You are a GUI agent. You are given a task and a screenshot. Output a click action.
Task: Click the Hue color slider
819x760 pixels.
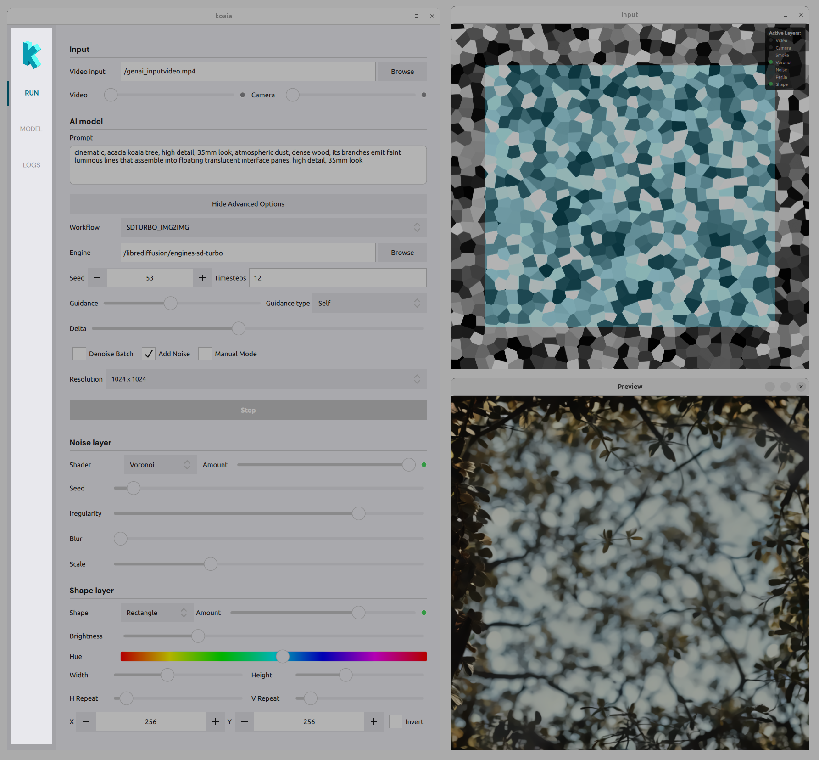tap(273, 657)
